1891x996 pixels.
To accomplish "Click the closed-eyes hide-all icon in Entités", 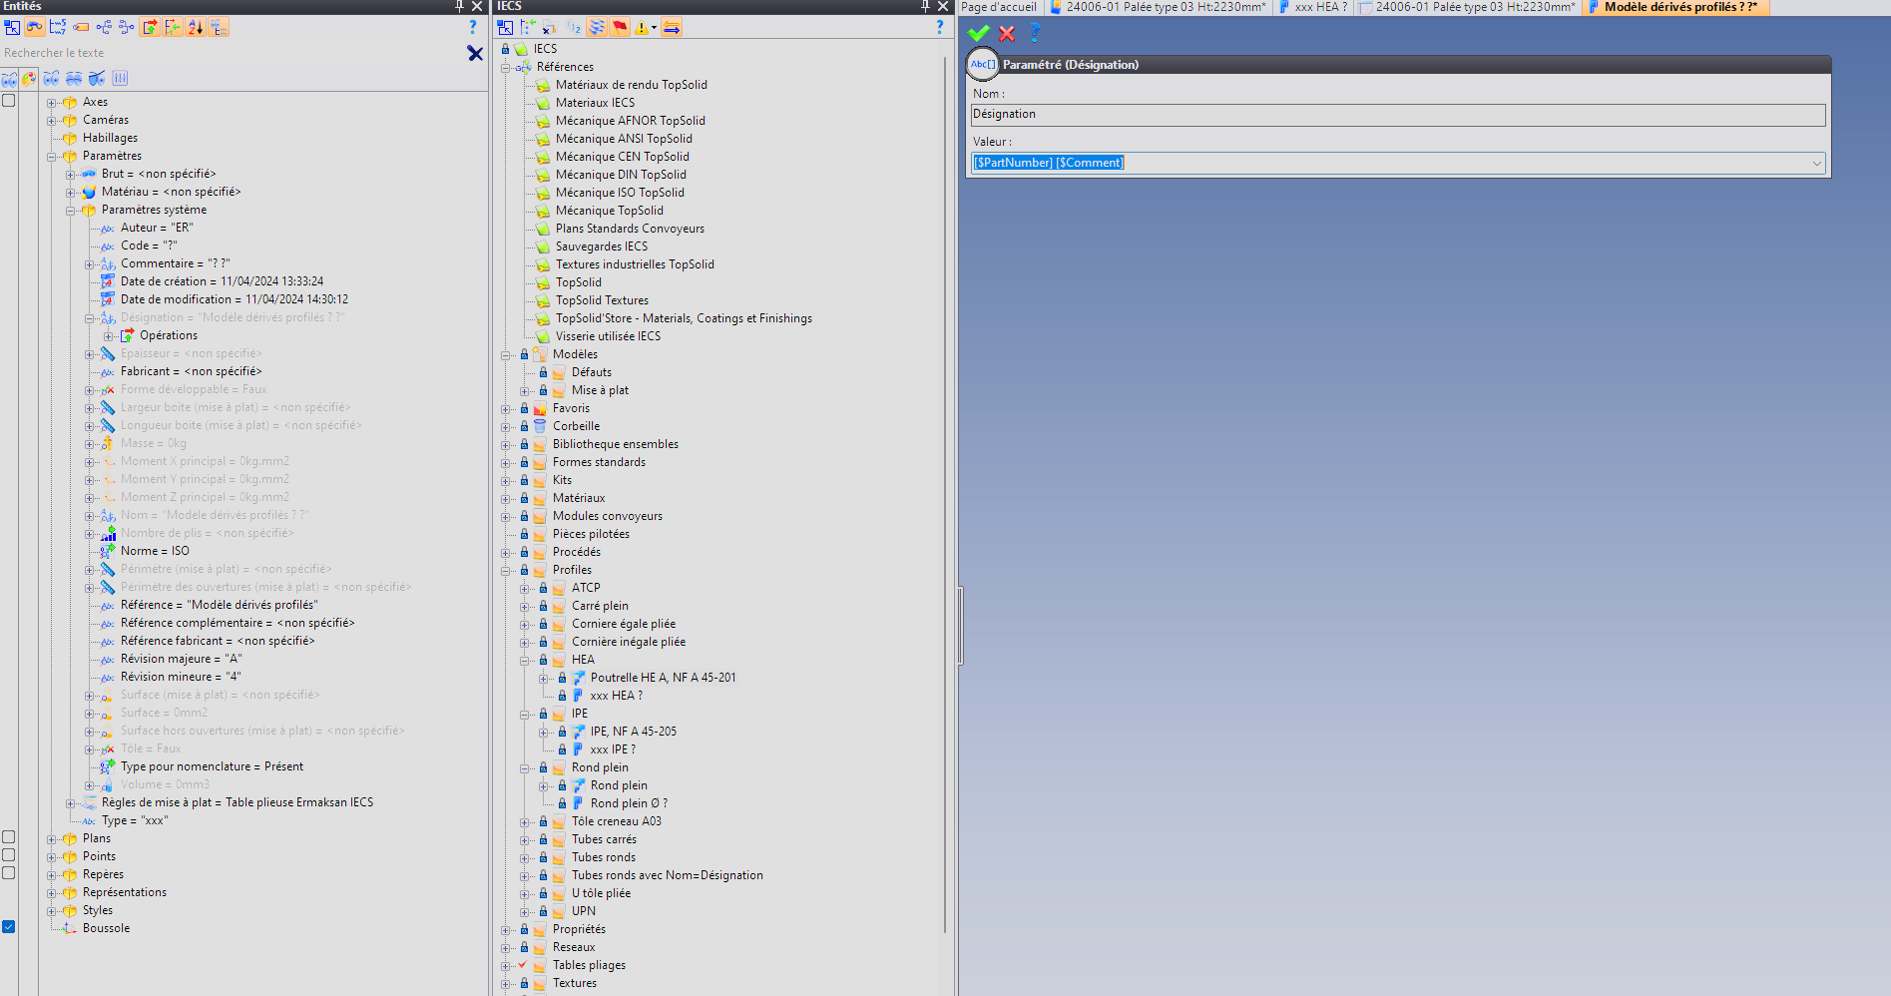I will [x=74, y=78].
